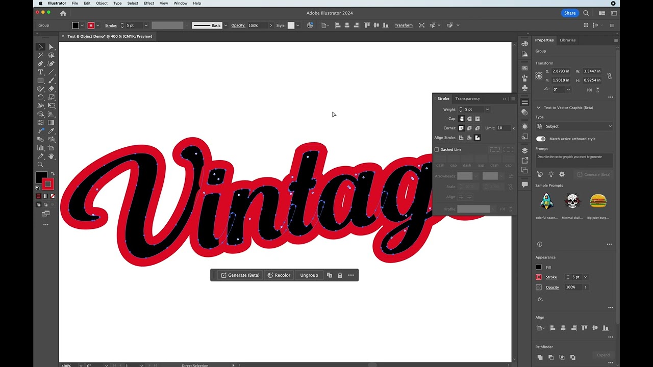Click the Transform link in control bar
The image size is (653, 367).
point(404,25)
